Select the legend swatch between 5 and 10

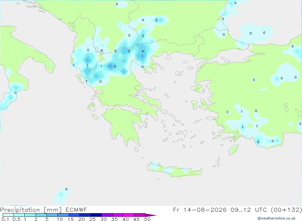52,215
